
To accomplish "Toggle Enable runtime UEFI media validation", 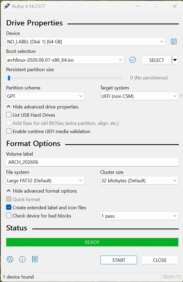I will coord(9,131).
